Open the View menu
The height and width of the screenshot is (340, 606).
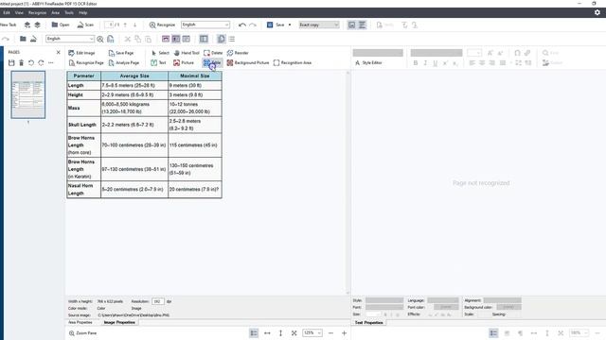(x=19, y=12)
